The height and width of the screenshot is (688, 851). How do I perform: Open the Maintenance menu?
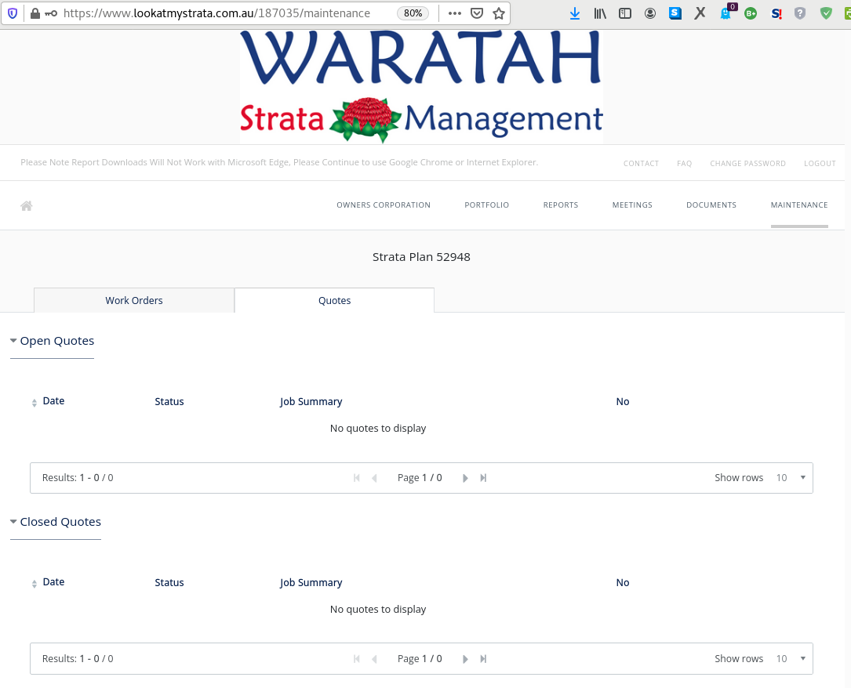click(x=799, y=205)
